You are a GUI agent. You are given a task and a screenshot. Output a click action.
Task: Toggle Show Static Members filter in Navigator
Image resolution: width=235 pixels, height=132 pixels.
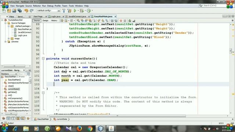[x=13, y=118]
